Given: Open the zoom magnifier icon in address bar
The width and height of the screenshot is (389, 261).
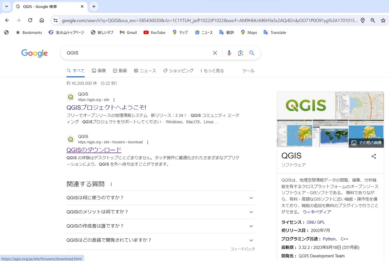Looking at the screenshot, I should (373, 20).
